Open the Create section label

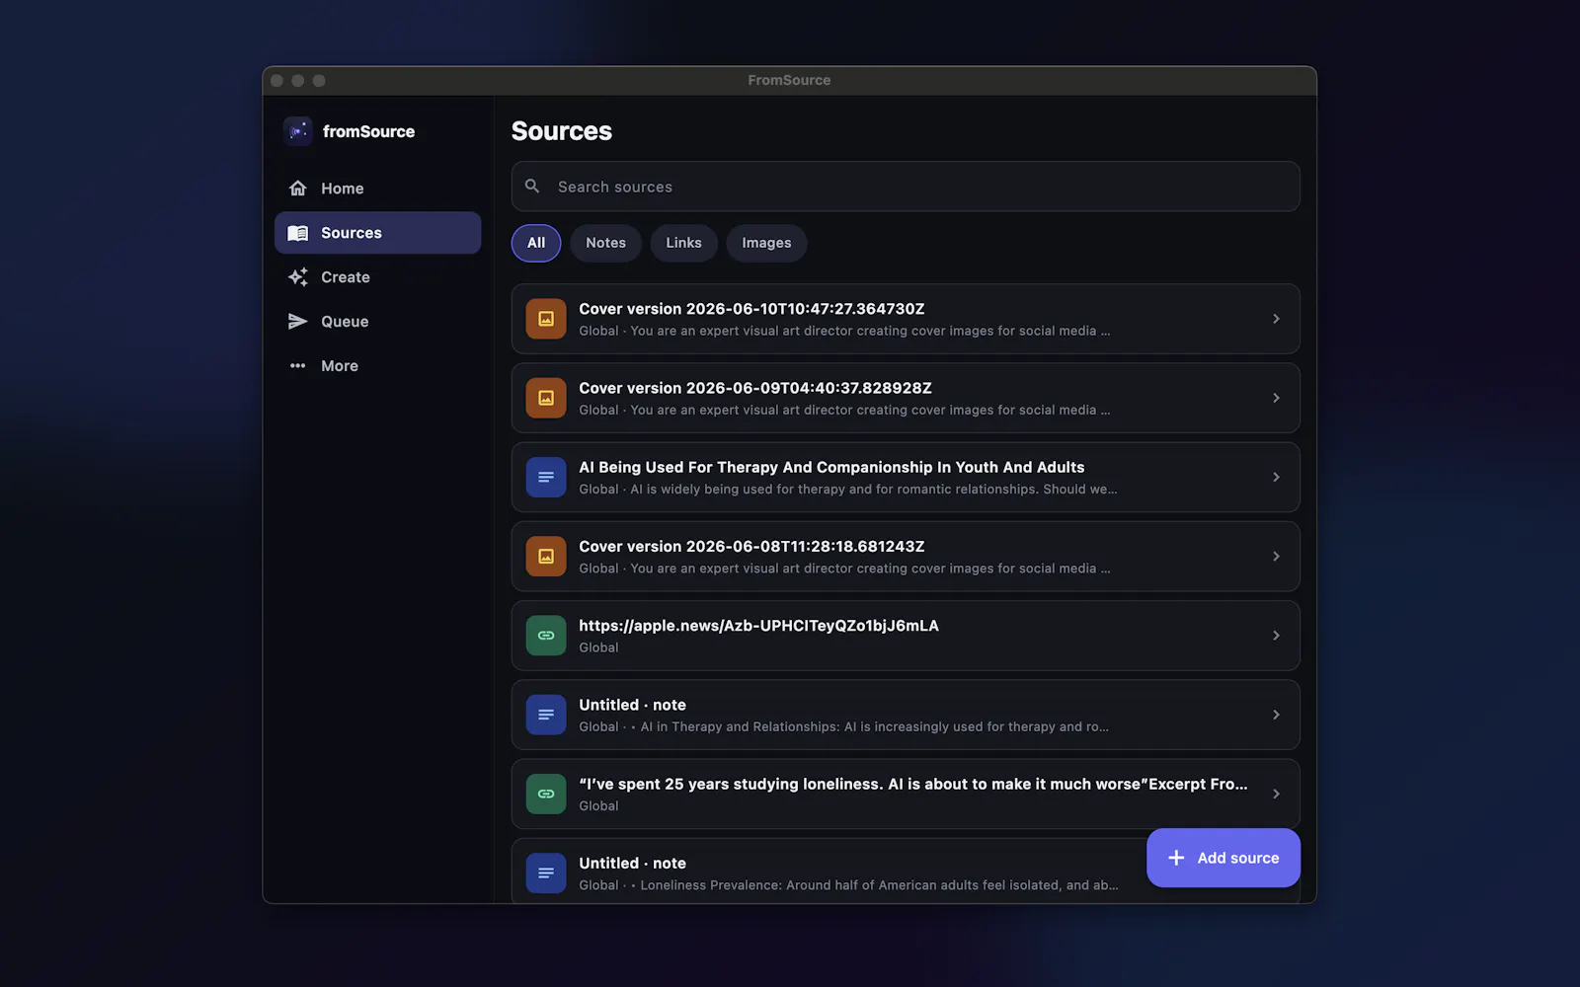pyautogui.click(x=346, y=277)
